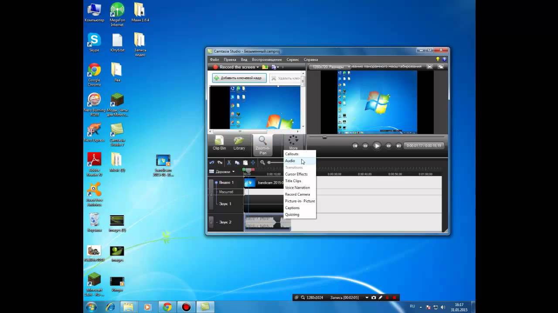Click the Produce and share icon
Image resolution: width=558 pixels, height=313 pixels.
tap(274, 67)
